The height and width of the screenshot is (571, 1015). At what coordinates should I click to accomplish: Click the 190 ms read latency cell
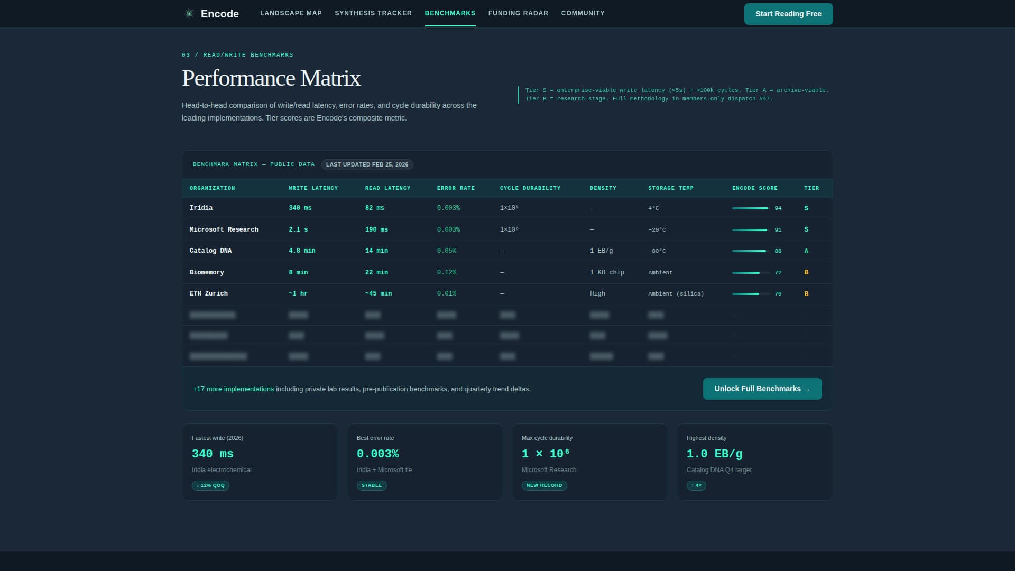tap(376, 229)
